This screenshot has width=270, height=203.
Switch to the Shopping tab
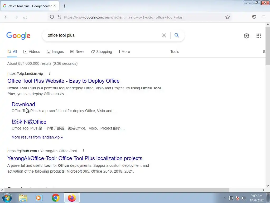click(102, 52)
